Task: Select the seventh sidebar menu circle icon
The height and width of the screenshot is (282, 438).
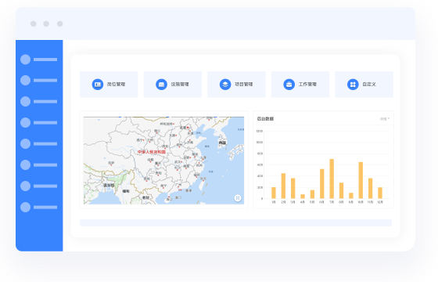Action: click(x=25, y=186)
